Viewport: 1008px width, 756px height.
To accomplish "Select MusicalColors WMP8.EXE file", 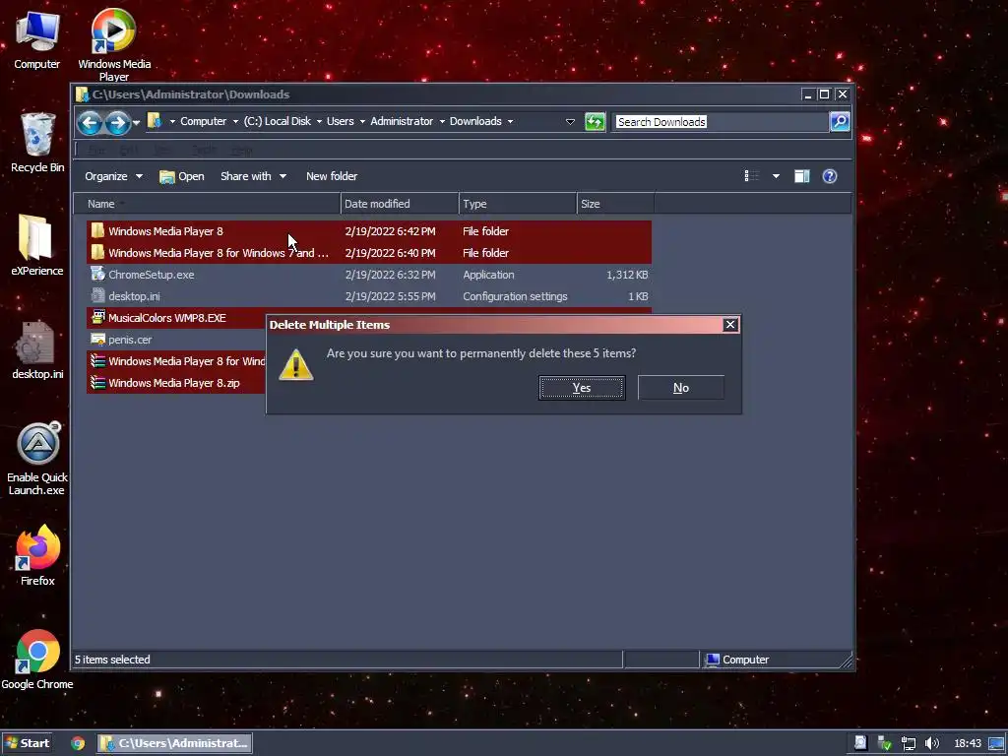I will click(x=177, y=318).
